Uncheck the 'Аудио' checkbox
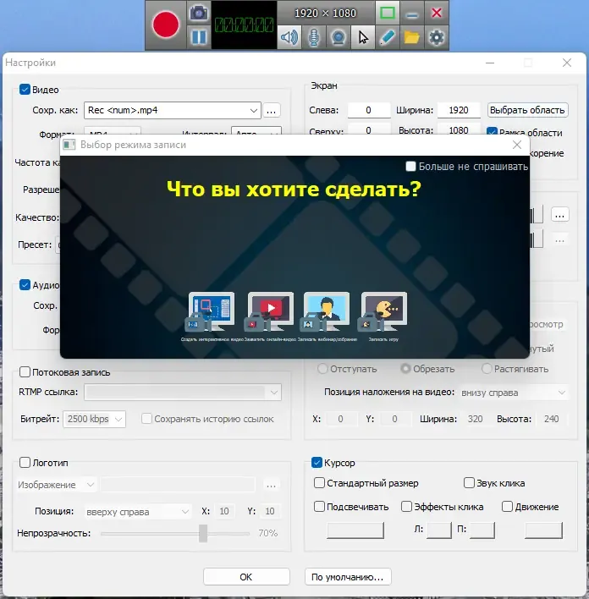 tap(25, 285)
